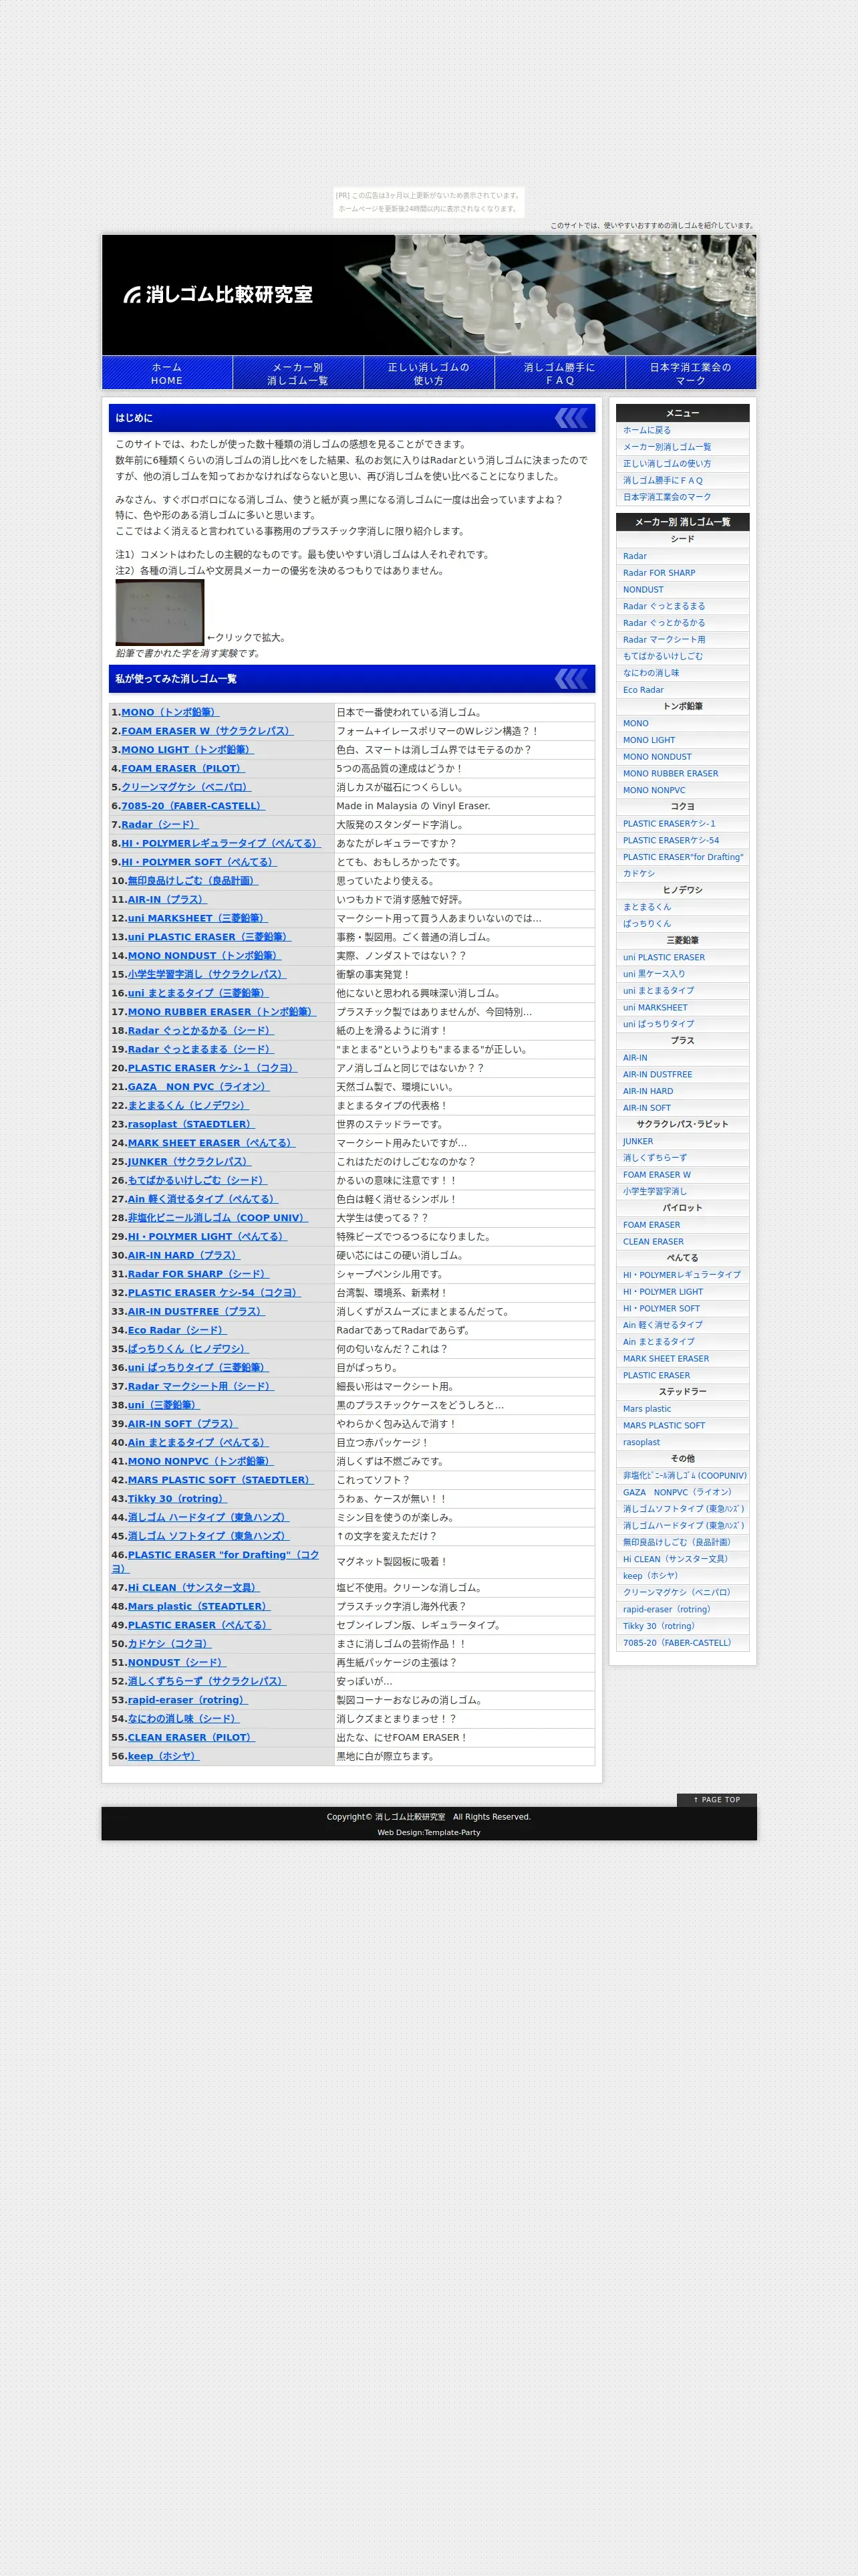This screenshot has height=2576, width=858.
Task: Open GAZA NON PVC（ライオン） list link
Action: point(198,1087)
